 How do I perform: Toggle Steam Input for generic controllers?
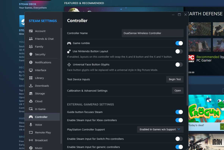(x=179, y=147)
